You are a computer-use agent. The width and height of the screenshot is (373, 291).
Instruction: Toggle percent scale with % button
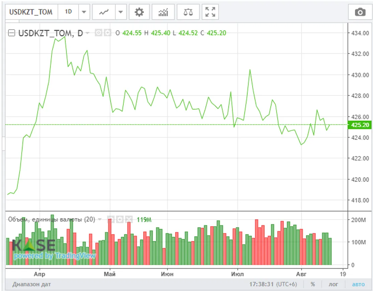coord(312,284)
